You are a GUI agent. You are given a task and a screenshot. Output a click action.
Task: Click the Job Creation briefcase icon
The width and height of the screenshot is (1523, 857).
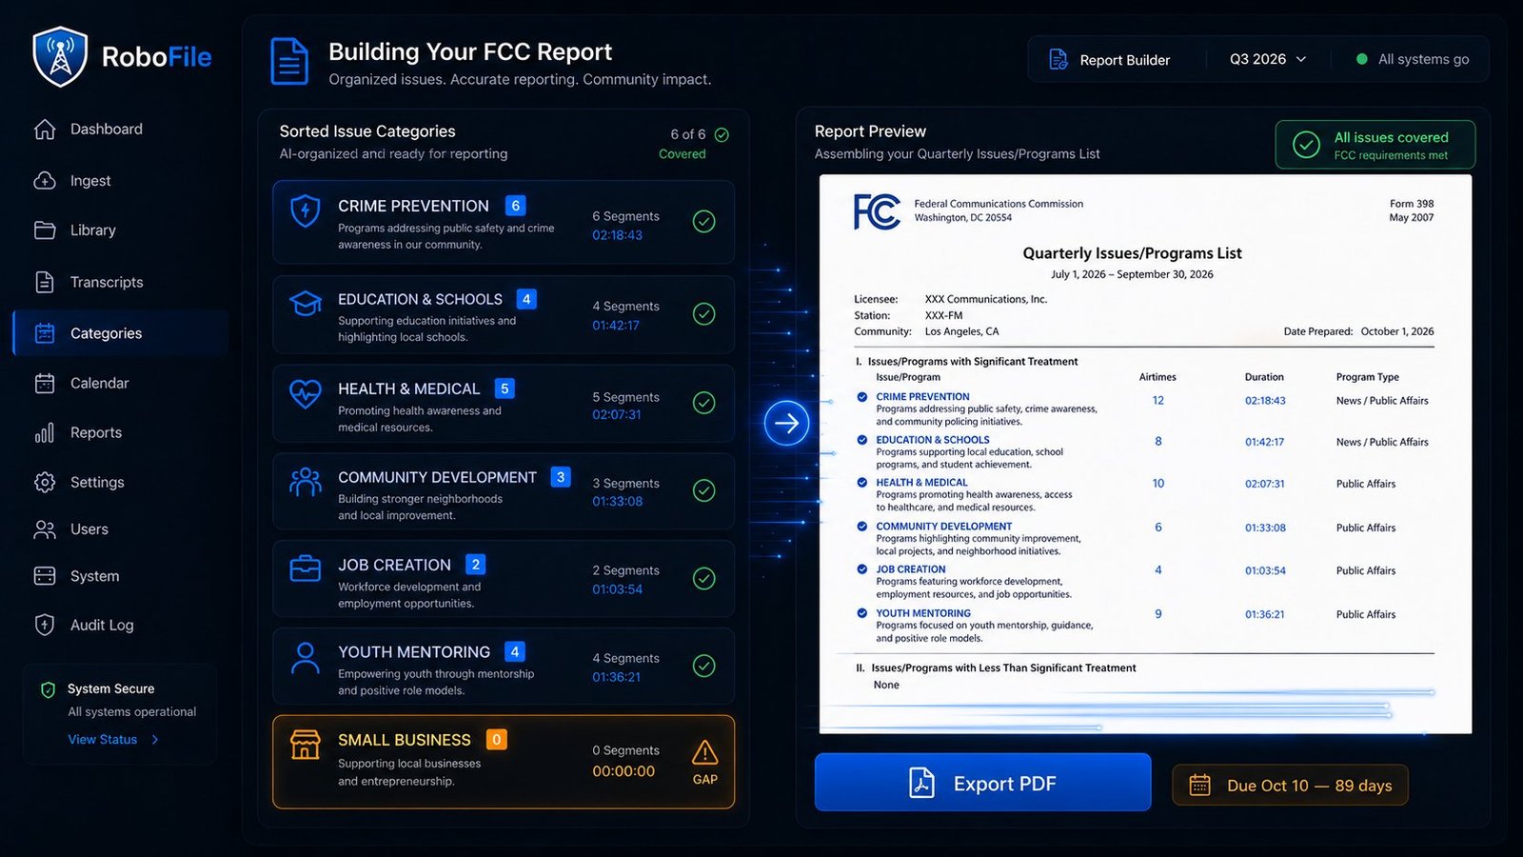(306, 568)
